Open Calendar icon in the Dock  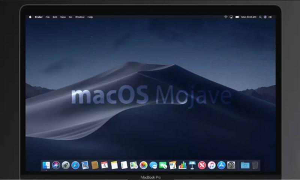click(x=105, y=165)
